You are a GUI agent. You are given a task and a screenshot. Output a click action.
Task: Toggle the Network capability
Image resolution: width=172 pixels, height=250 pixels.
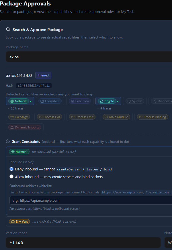20,101
